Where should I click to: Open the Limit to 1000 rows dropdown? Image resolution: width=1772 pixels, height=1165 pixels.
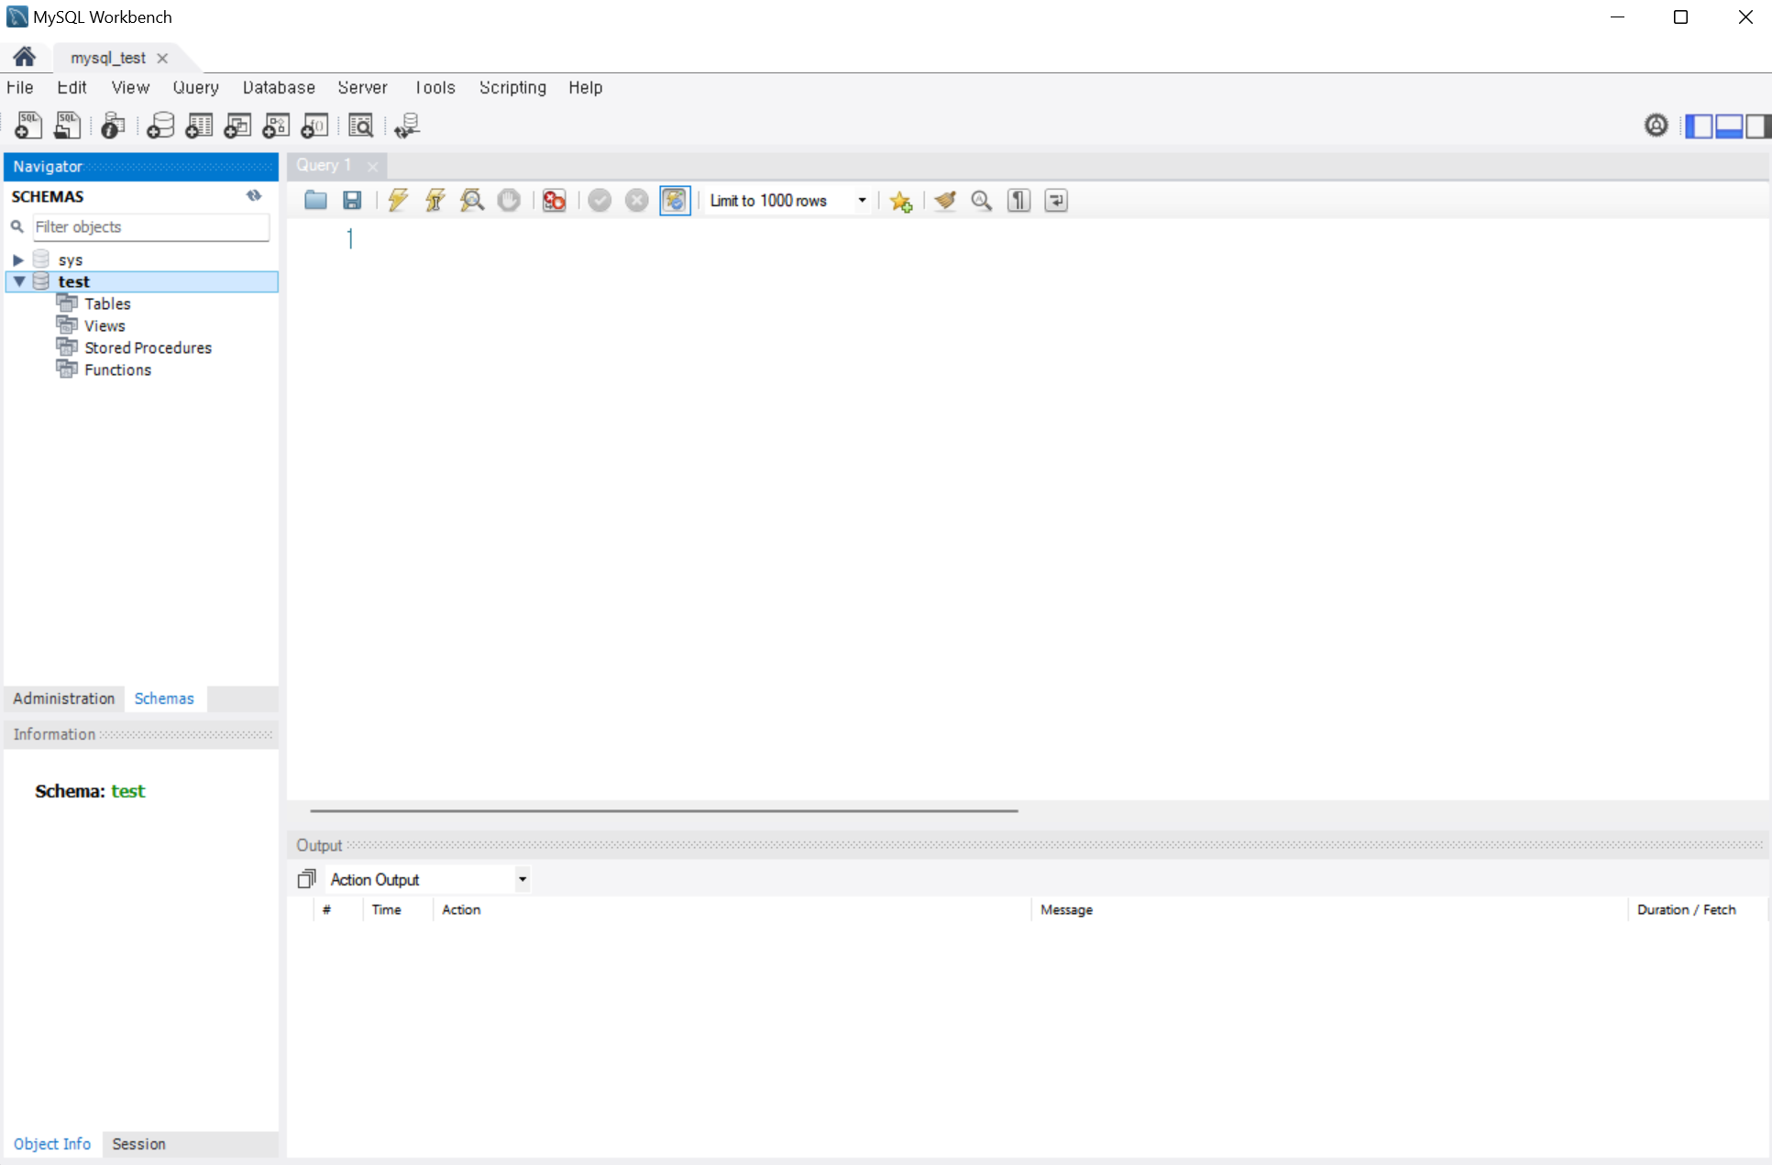862,200
